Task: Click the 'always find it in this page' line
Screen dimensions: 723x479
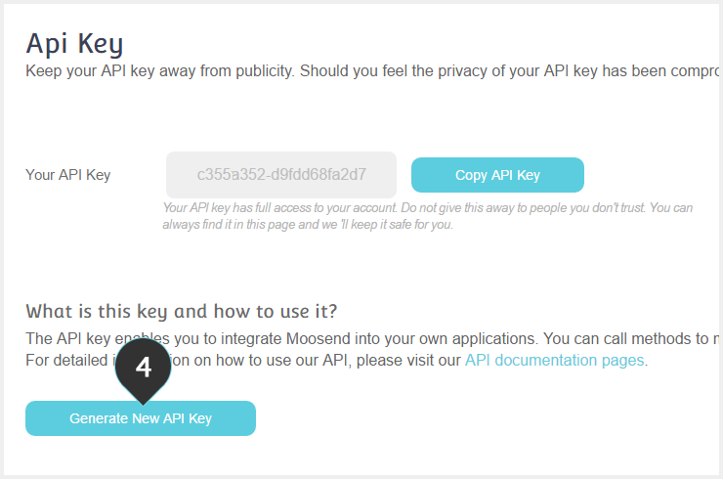Action: click(x=308, y=224)
